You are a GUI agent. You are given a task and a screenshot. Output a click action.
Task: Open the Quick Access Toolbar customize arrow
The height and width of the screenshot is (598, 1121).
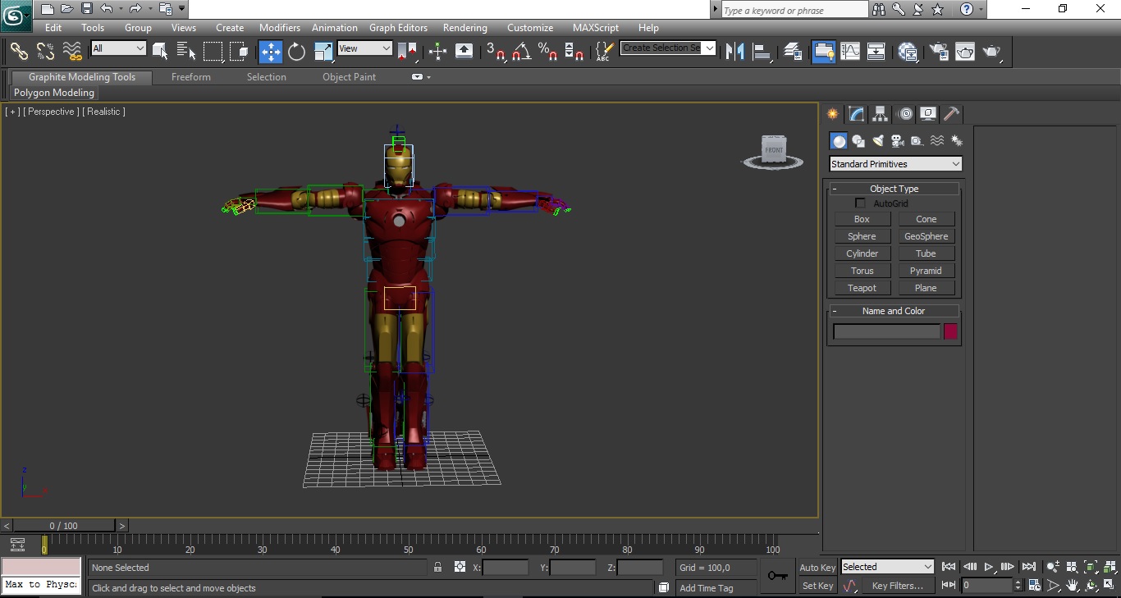tap(182, 9)
